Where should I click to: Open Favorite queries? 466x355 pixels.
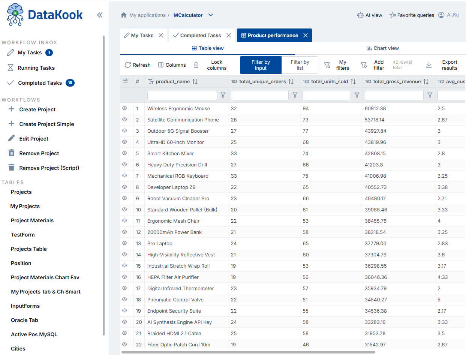pyautogui.click(x=412, y=15)
